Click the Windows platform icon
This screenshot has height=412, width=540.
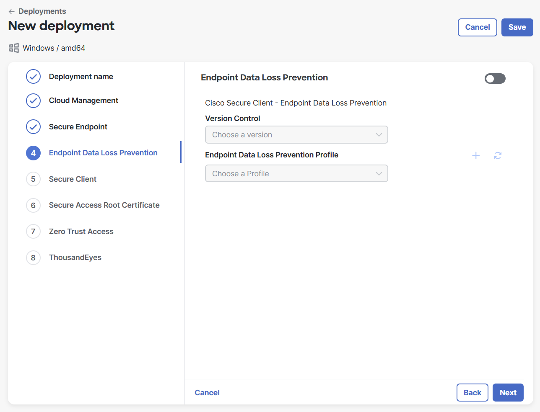click(14, 48)
